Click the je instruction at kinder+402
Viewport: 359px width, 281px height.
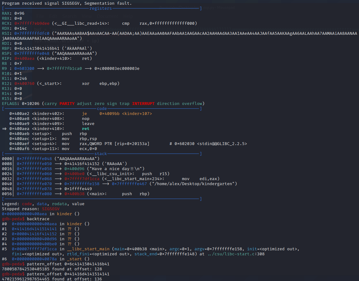pos(81,114)
